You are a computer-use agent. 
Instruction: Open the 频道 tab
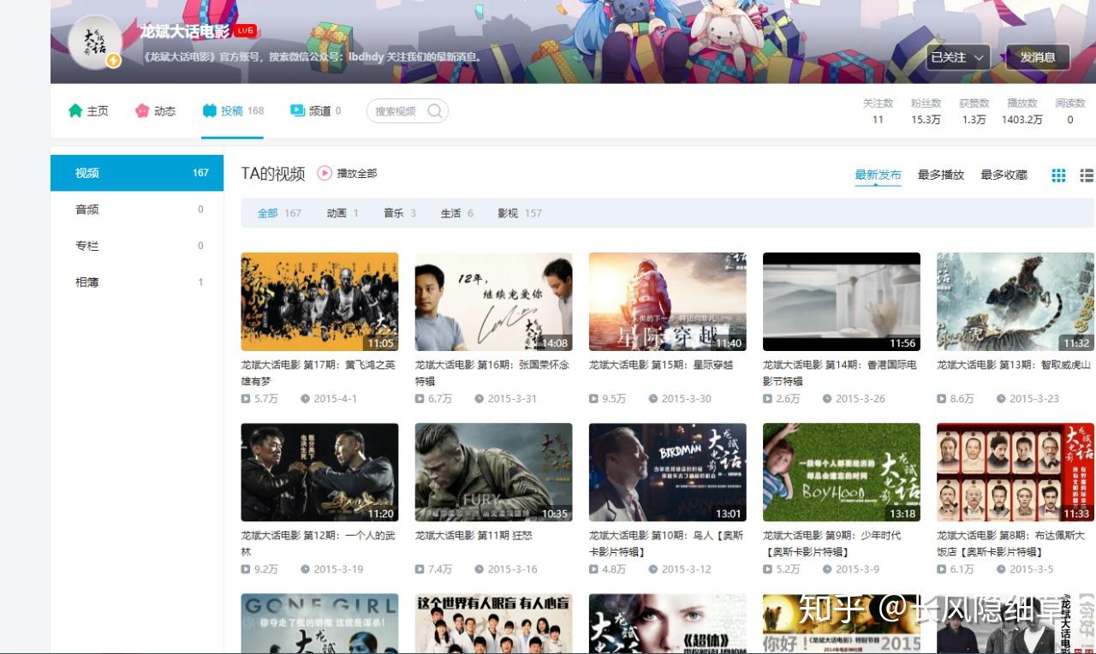click(x=316, y=110)
